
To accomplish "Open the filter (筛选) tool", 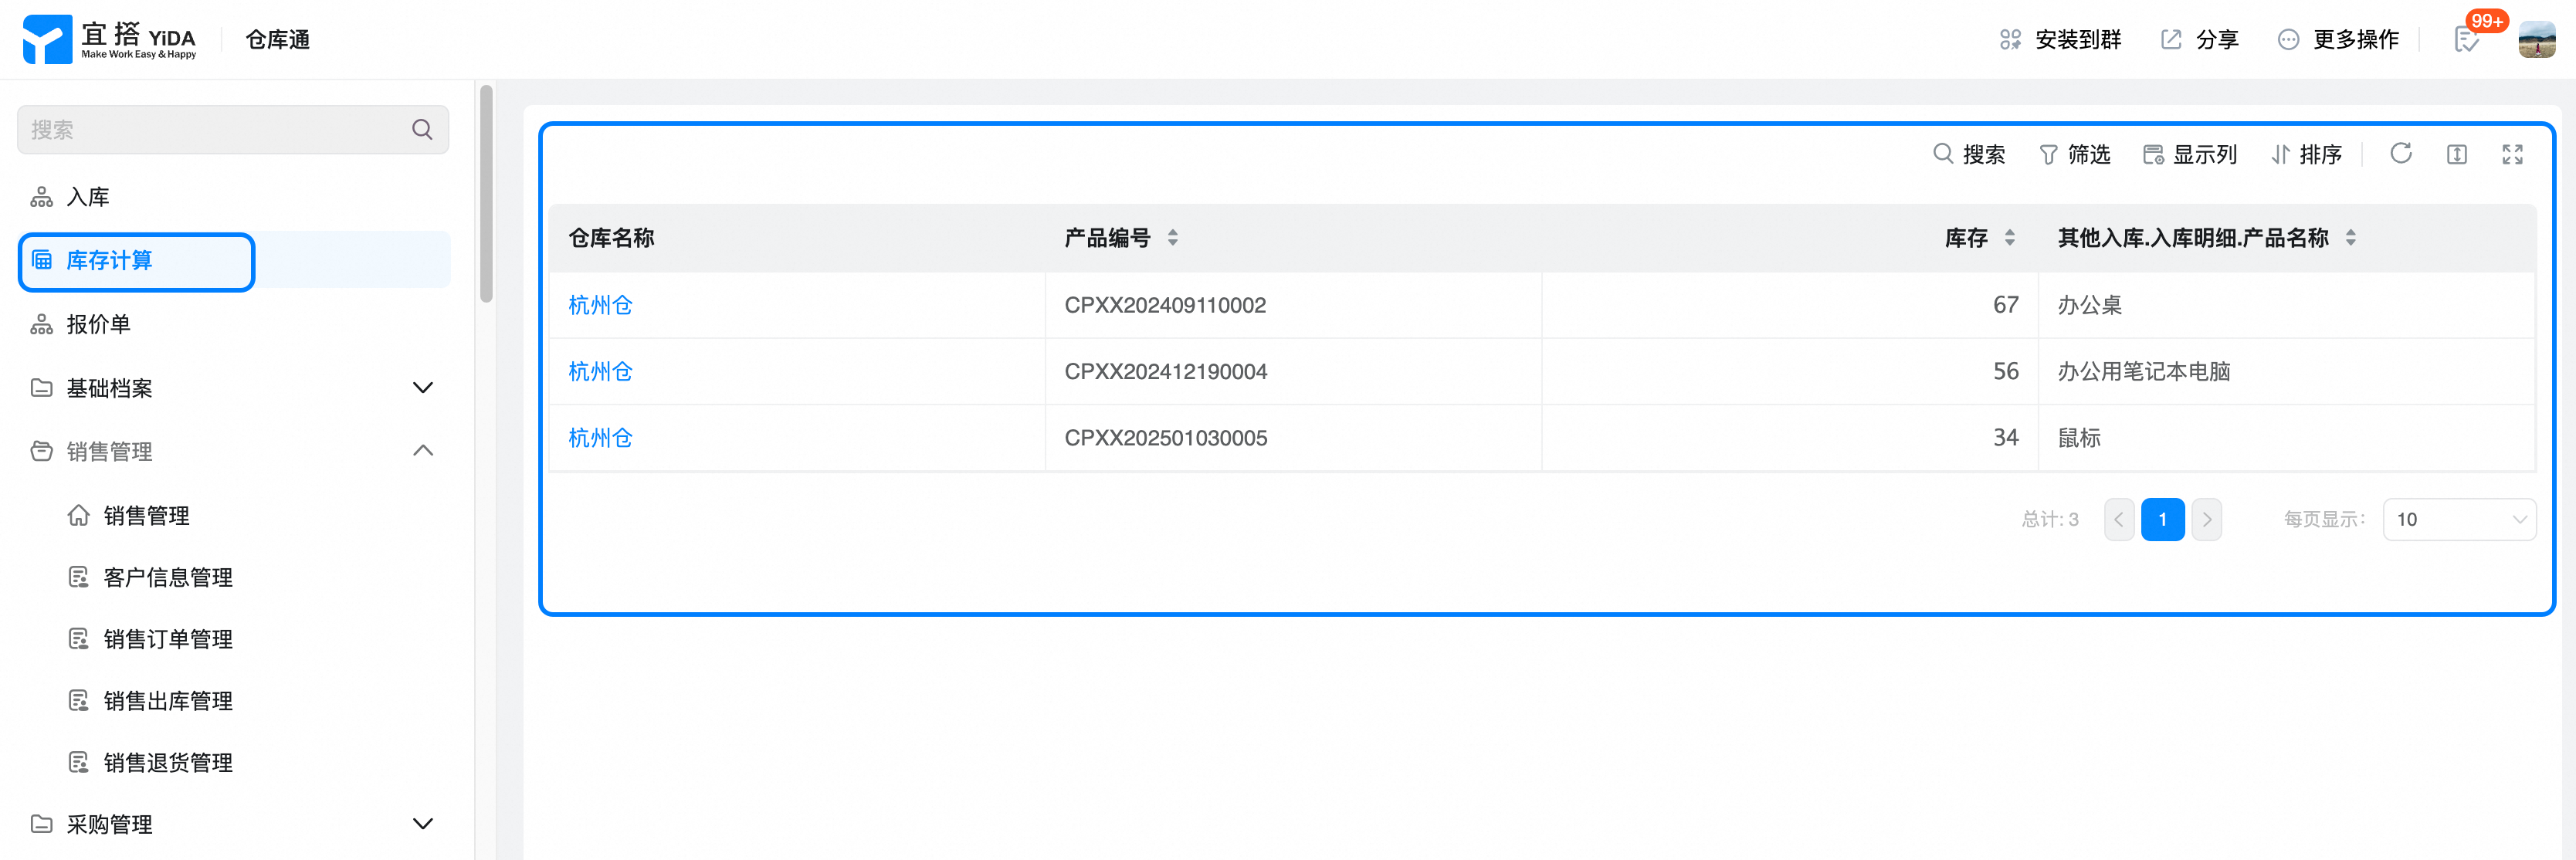I will tap(2075, 155).
